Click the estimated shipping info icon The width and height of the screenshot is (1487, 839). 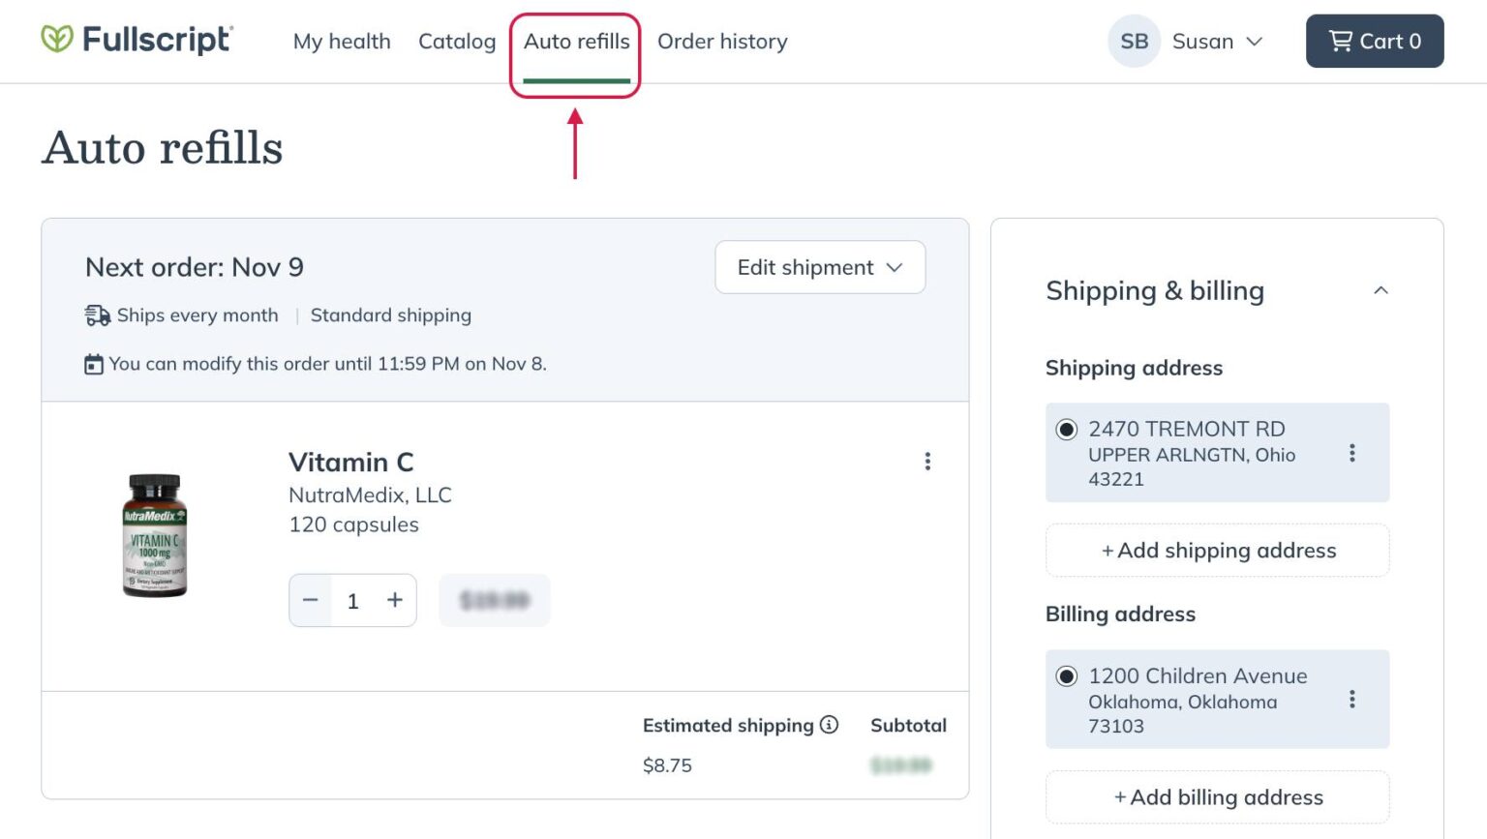[831, 724]
